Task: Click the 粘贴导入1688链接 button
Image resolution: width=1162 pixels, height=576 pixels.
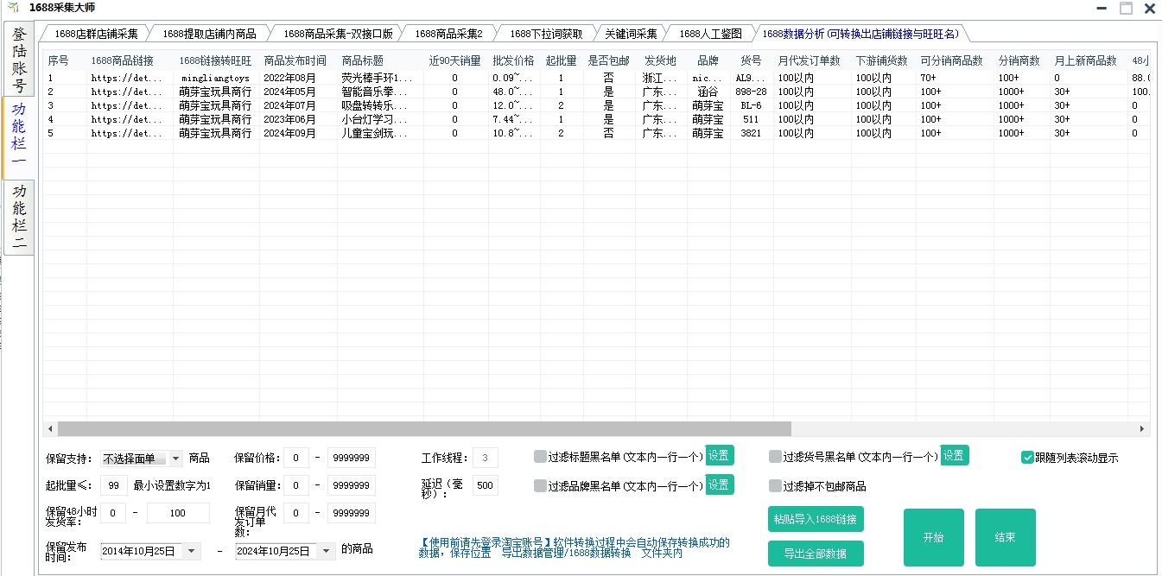Action: click(816, 519)
